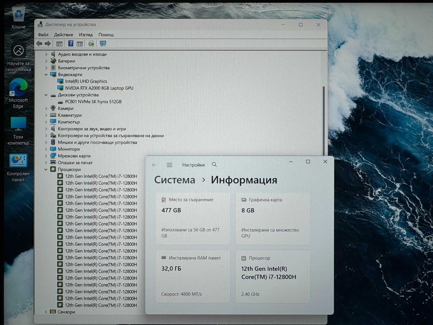Click the Камери webcam category icon
This screenshot has height=325, width=433.
53,108
